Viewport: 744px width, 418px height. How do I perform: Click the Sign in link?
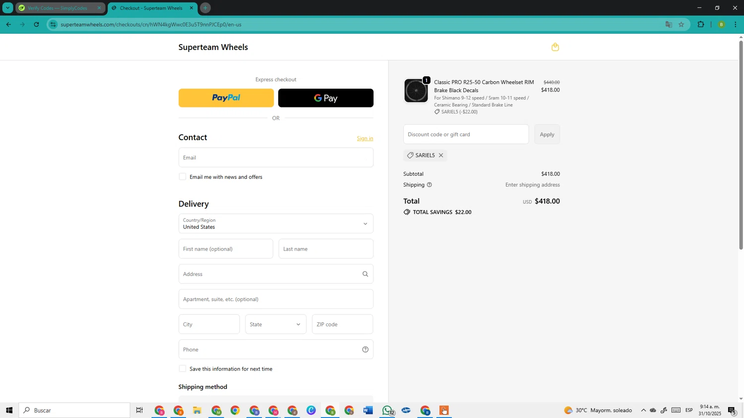(365, 138)
